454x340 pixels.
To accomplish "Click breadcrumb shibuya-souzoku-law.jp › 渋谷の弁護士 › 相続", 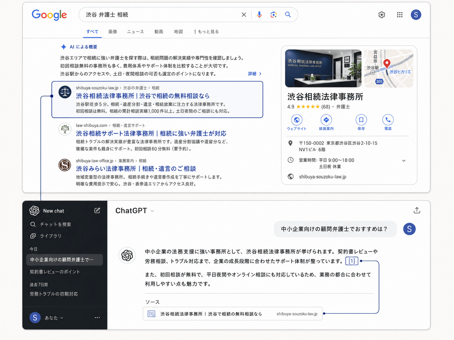I will point(118,88).
